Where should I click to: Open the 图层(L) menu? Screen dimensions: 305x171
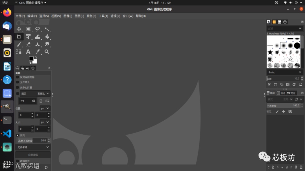79,16
